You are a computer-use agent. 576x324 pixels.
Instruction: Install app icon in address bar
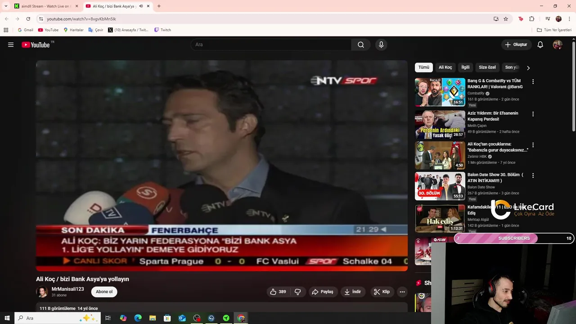pos(496,19)
